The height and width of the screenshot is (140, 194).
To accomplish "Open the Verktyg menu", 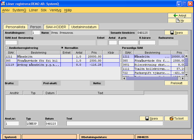I will point(56,10).
